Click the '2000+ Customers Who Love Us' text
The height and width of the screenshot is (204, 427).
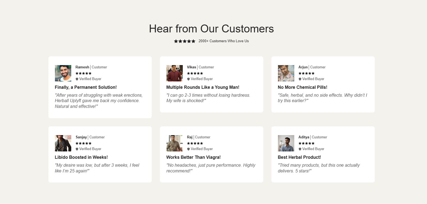[x=224, y=41]
